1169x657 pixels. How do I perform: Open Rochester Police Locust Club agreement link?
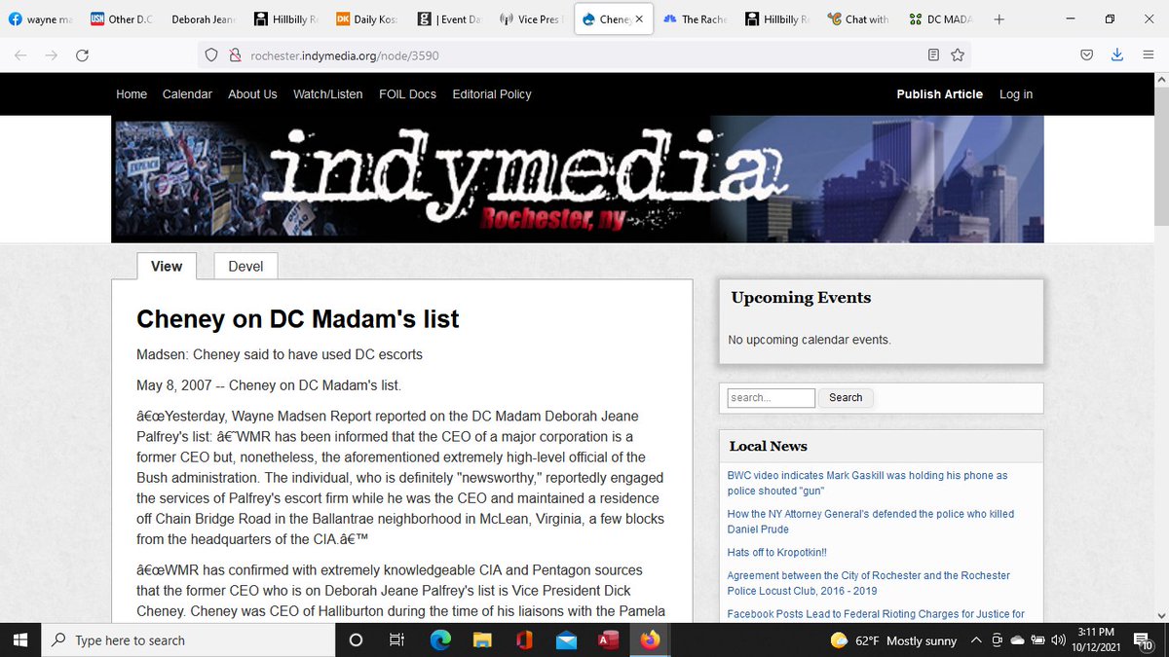[x=869, y=583]
